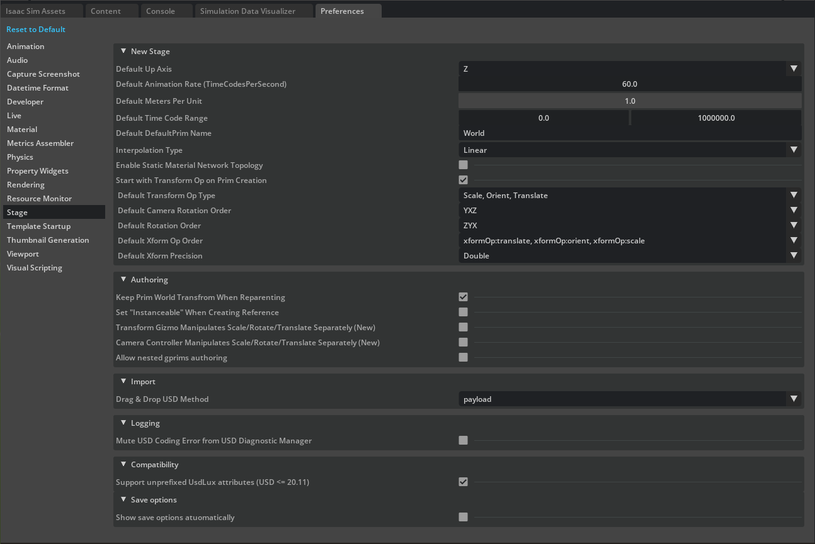This screenshot has width=815, height=544.
Task: Collapse the Authoring section
Action: (x=123, y=279)
